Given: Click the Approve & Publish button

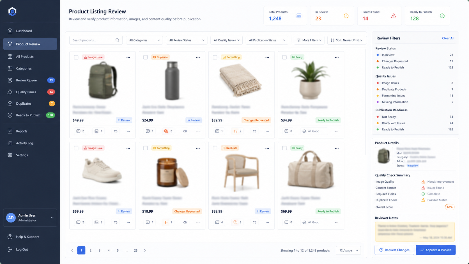Looking at the screenshot, I should (436, 250).
